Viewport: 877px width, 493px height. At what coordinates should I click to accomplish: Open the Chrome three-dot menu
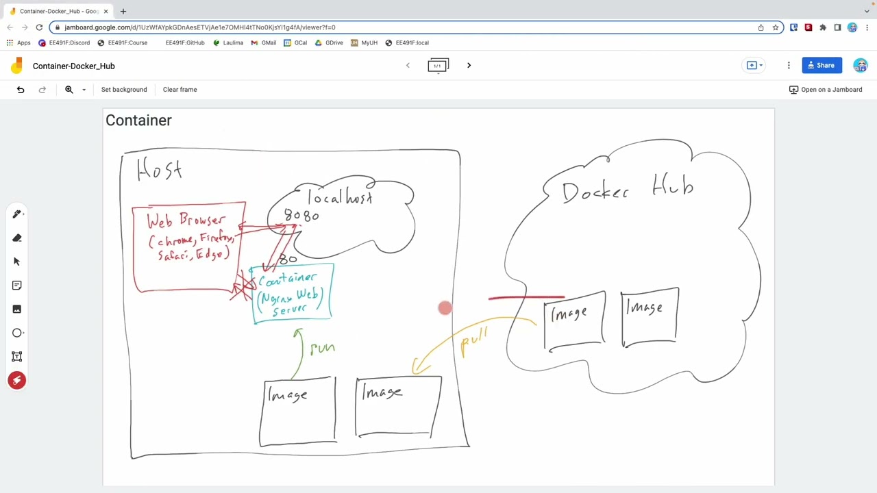(867, 27)
